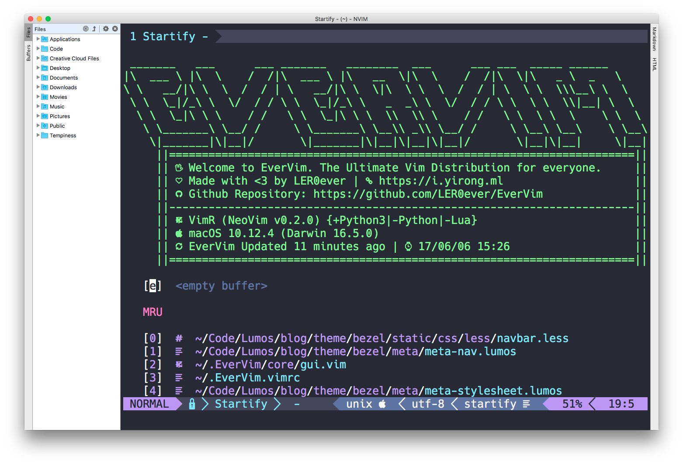Expand the Code folder
Image resolution: width=683 pixels, height=465 pixels.
coord(38,49)
